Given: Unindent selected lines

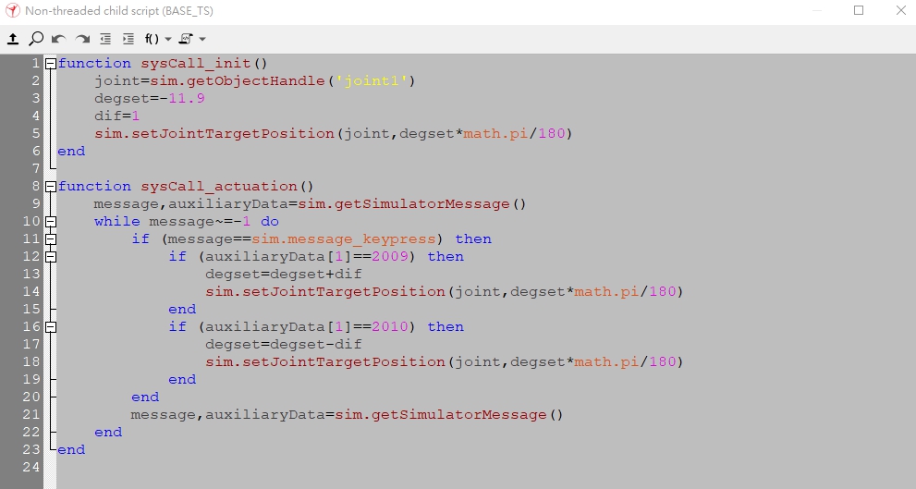Looking at the screenshot, I should click(x=105, y=39).
